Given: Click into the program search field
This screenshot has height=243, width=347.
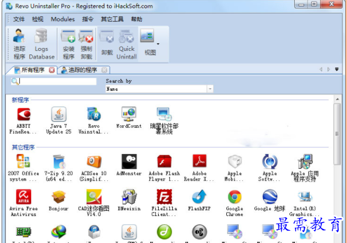Looking at the screenshot, I should click(53, 81).
